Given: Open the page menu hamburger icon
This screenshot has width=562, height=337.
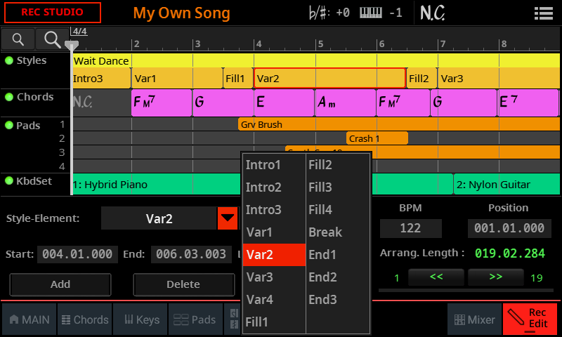Looking at the screenshot, I should 542,13.
